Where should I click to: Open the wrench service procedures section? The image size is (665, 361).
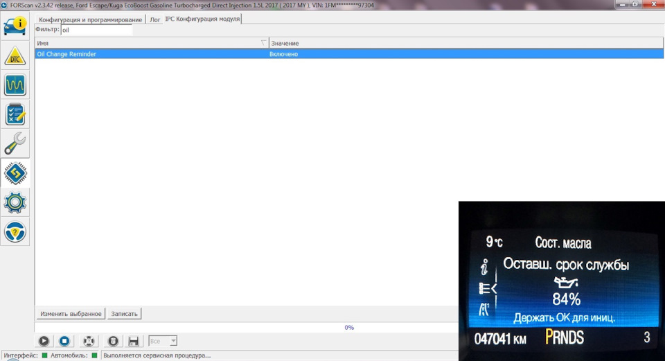click(15, 143)
